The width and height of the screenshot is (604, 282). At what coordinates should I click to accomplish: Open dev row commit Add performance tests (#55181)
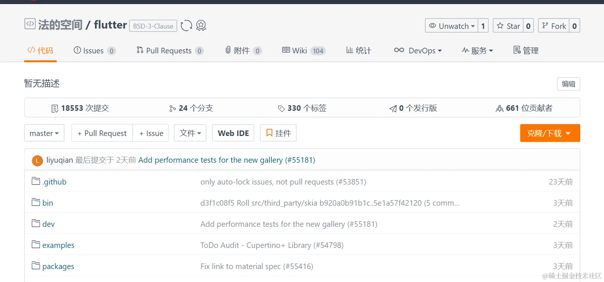pyautogui.click(x=289, y=224)
